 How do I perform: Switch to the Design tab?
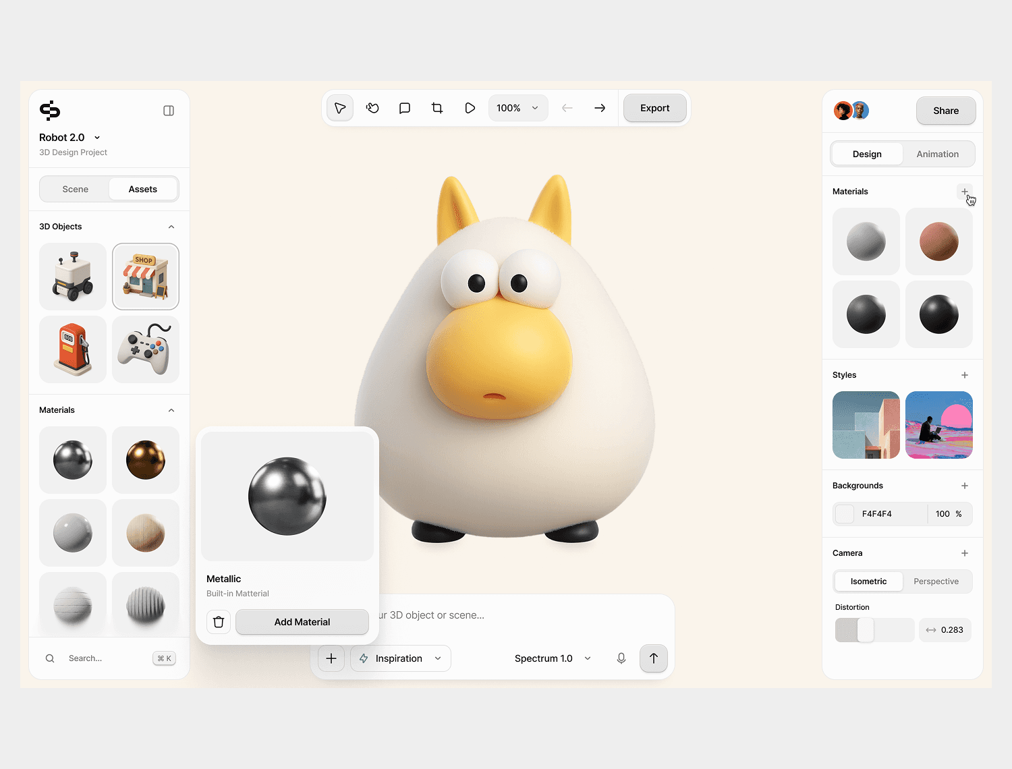click(x=867, y=154)
